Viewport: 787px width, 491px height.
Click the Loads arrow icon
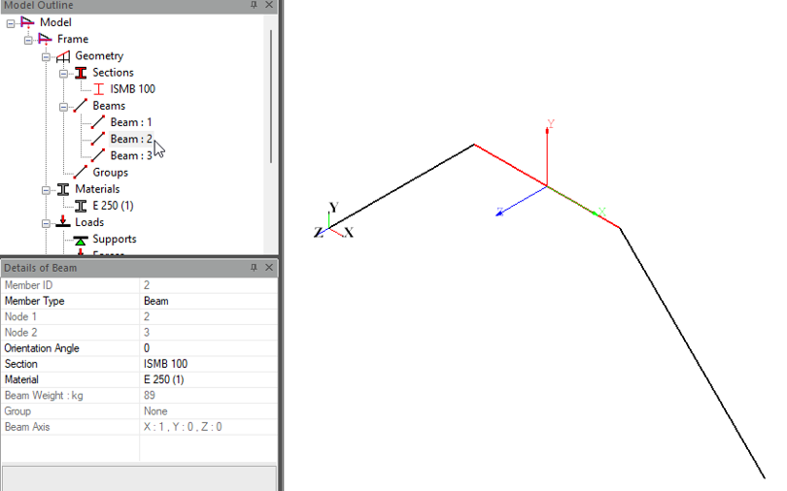pos(63,222)
